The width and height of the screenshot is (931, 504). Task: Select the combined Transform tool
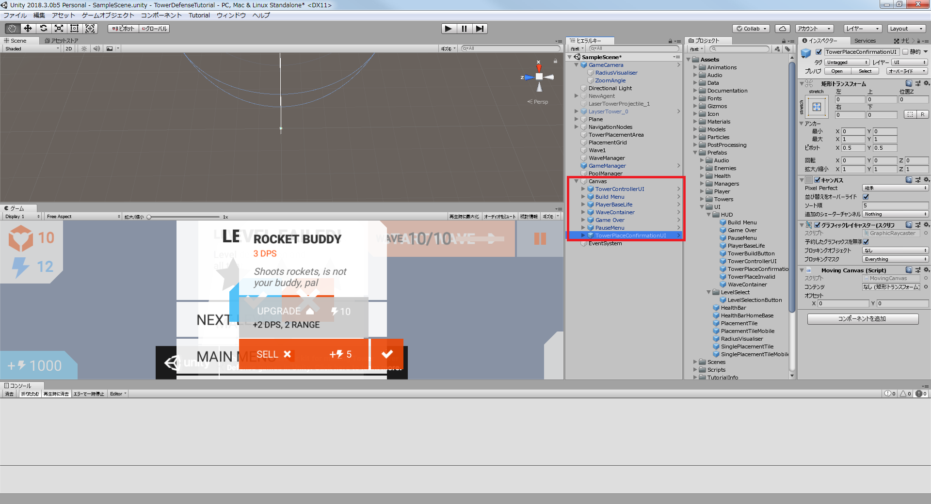click(90, 29)
